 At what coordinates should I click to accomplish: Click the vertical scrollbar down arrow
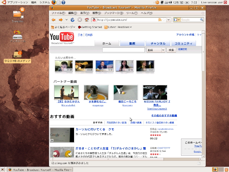pos(203,156)
